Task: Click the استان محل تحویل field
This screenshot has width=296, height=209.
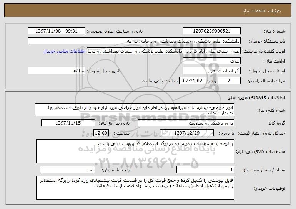Action: click(211, 71)
